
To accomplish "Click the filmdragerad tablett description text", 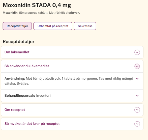I will pyautogui.click(x=34, y=13).
